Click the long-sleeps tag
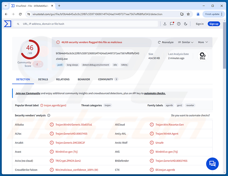The width and height of the screenshot is (228, 176). pyautogui.click(x=72, y=65)
